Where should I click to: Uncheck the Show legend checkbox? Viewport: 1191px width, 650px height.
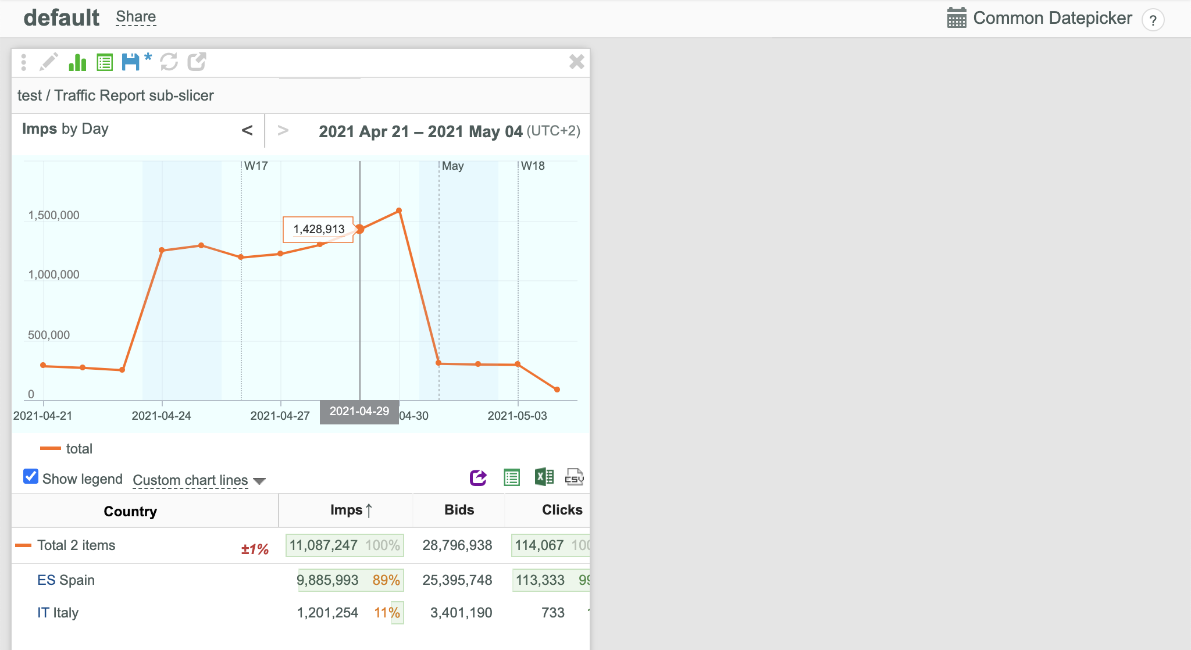31,477
